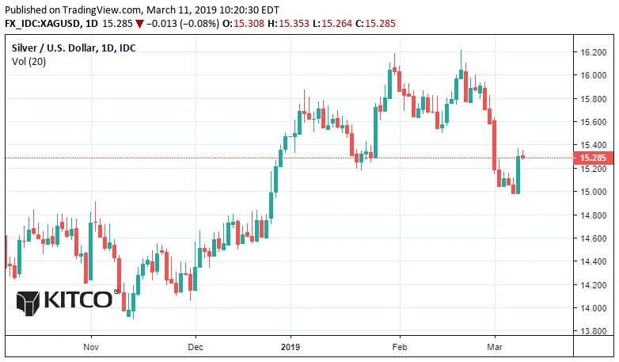Click the 13.800 price axis label

pyautogui.click(x=593, y=331)
